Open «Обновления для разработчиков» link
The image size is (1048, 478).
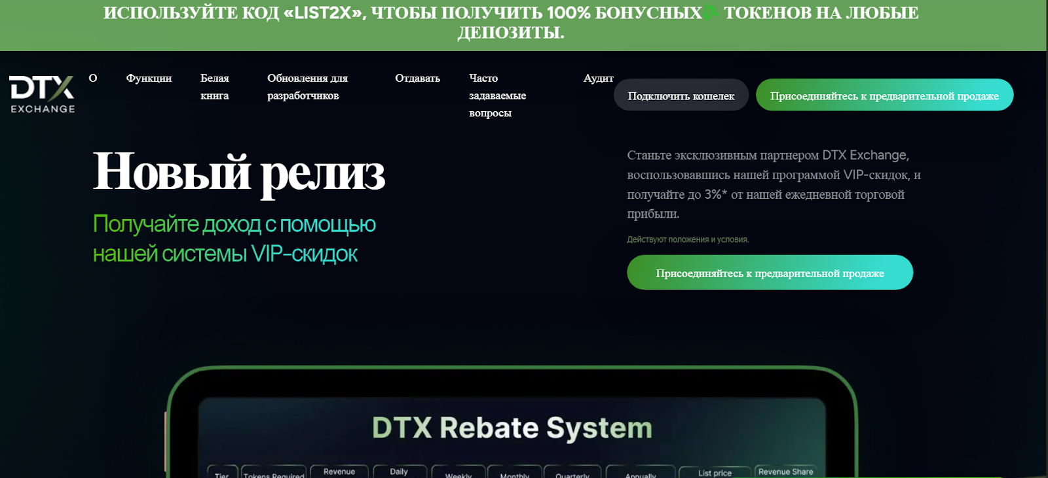307,86
